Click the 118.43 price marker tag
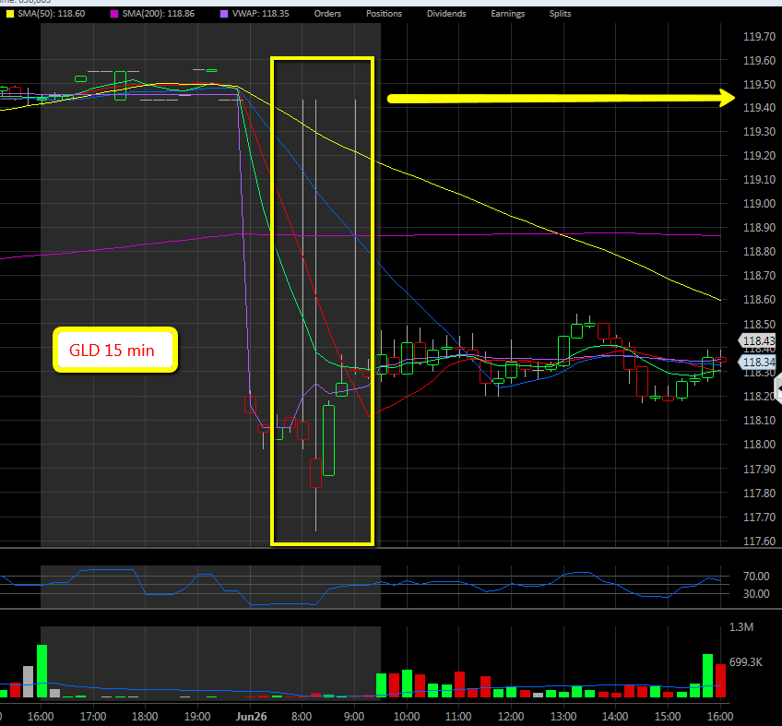Screen dimensions: 782x726 760,340
